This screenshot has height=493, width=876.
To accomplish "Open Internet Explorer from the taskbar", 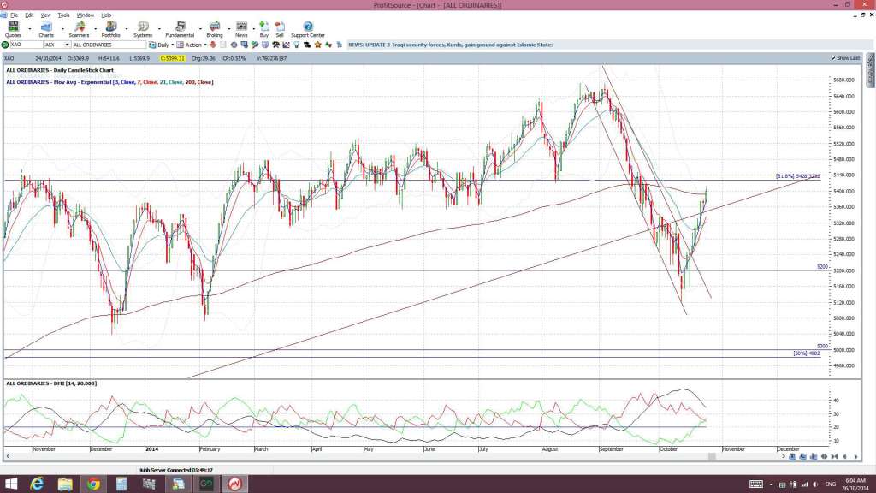I will tap(37, 484).
